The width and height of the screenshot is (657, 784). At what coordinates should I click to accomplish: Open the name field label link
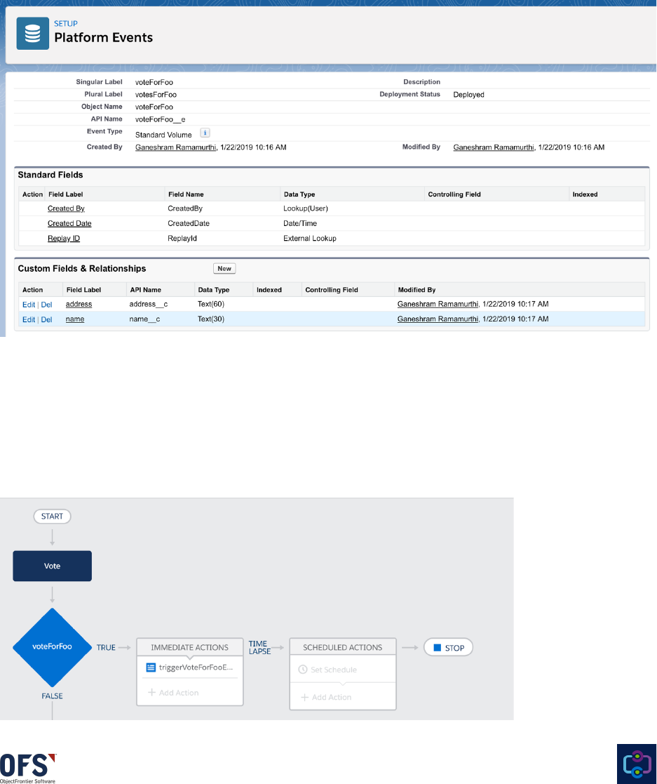(75, 319)
